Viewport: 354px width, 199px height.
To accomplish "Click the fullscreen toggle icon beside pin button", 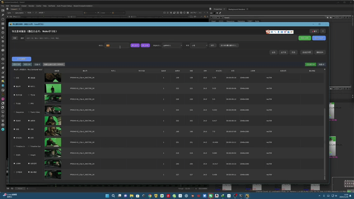I will 323,31.
